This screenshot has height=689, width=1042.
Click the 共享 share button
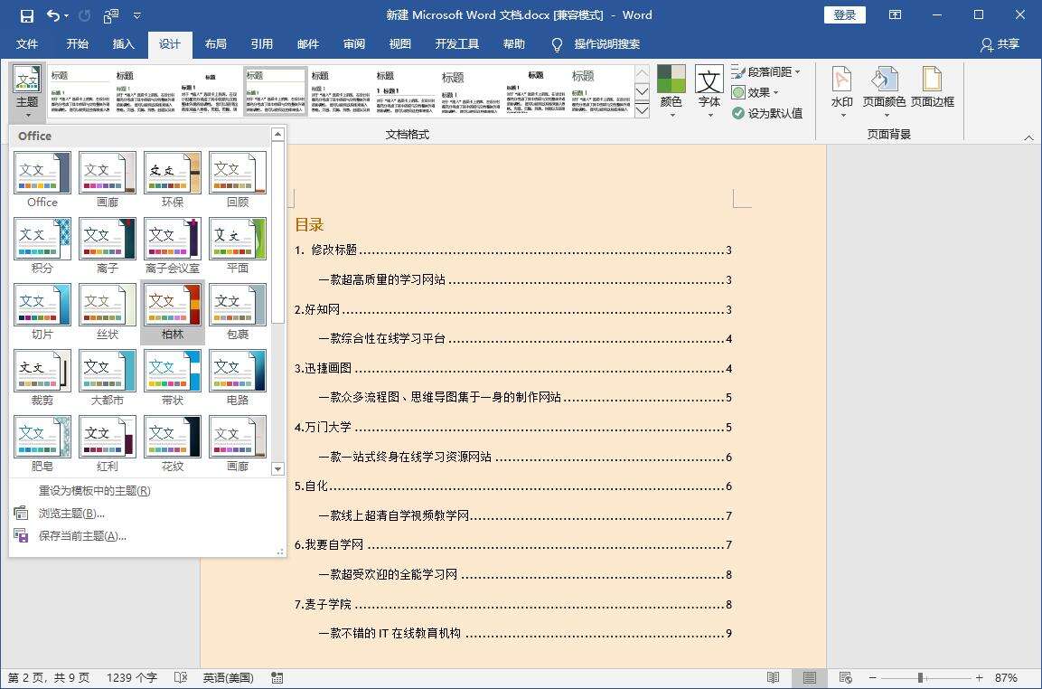(1000, 44)
